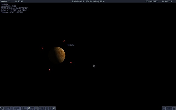176x110 pixels.
Task: Toggle night vision eye mode
Action: (47, 108)
